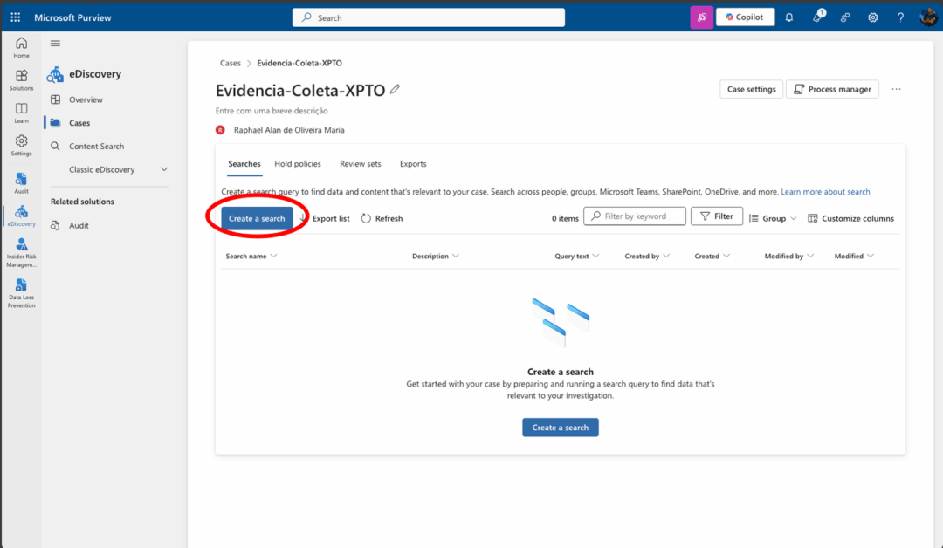Open the connections icon in header
The width and height of the screenshot is (943, 548).
pos(845,17)
